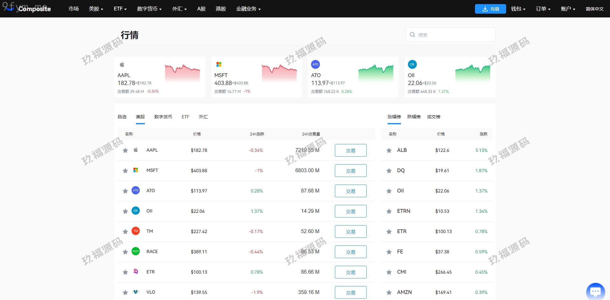Toggle favorite star for VLO
This screenshot has height=300, width=610.
point(125,292)
